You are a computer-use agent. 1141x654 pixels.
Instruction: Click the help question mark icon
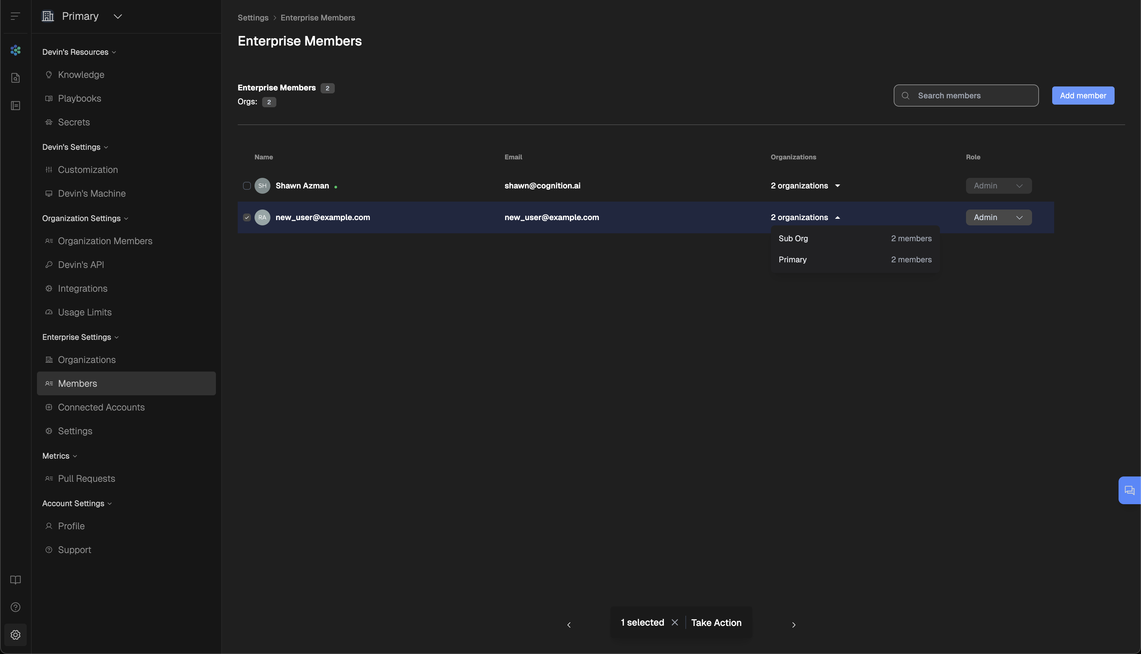point(15,607)
